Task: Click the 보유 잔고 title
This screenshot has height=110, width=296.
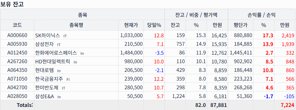Action: tap(12, 4)
